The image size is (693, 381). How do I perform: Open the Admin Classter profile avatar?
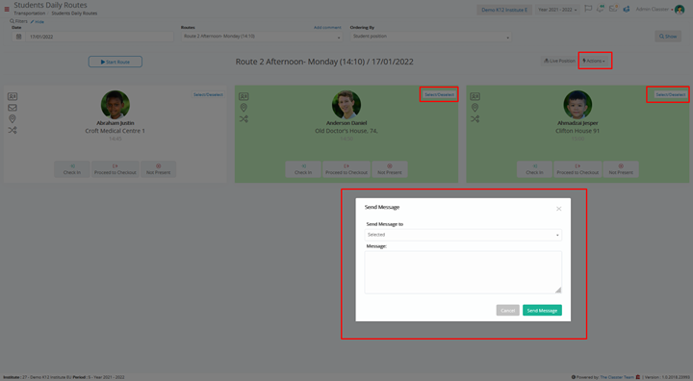click(680, 10)
